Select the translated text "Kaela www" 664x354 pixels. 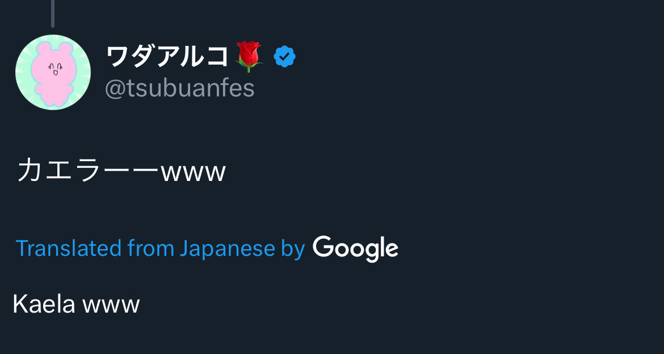click(76, 304)
